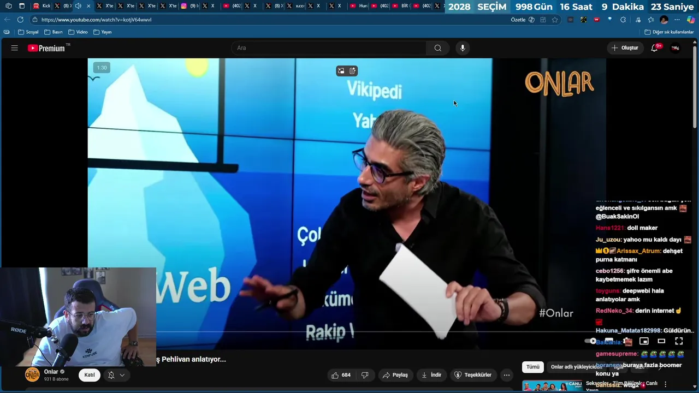Open the Video bookmarks folder
The image size is (699, 393).
[x=78, y=32]
